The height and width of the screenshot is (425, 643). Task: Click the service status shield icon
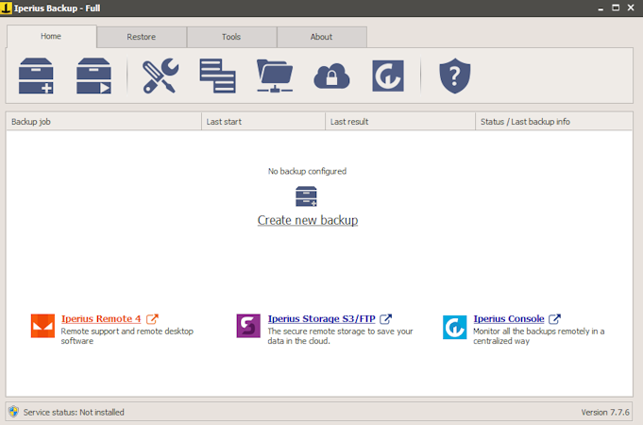13,412
